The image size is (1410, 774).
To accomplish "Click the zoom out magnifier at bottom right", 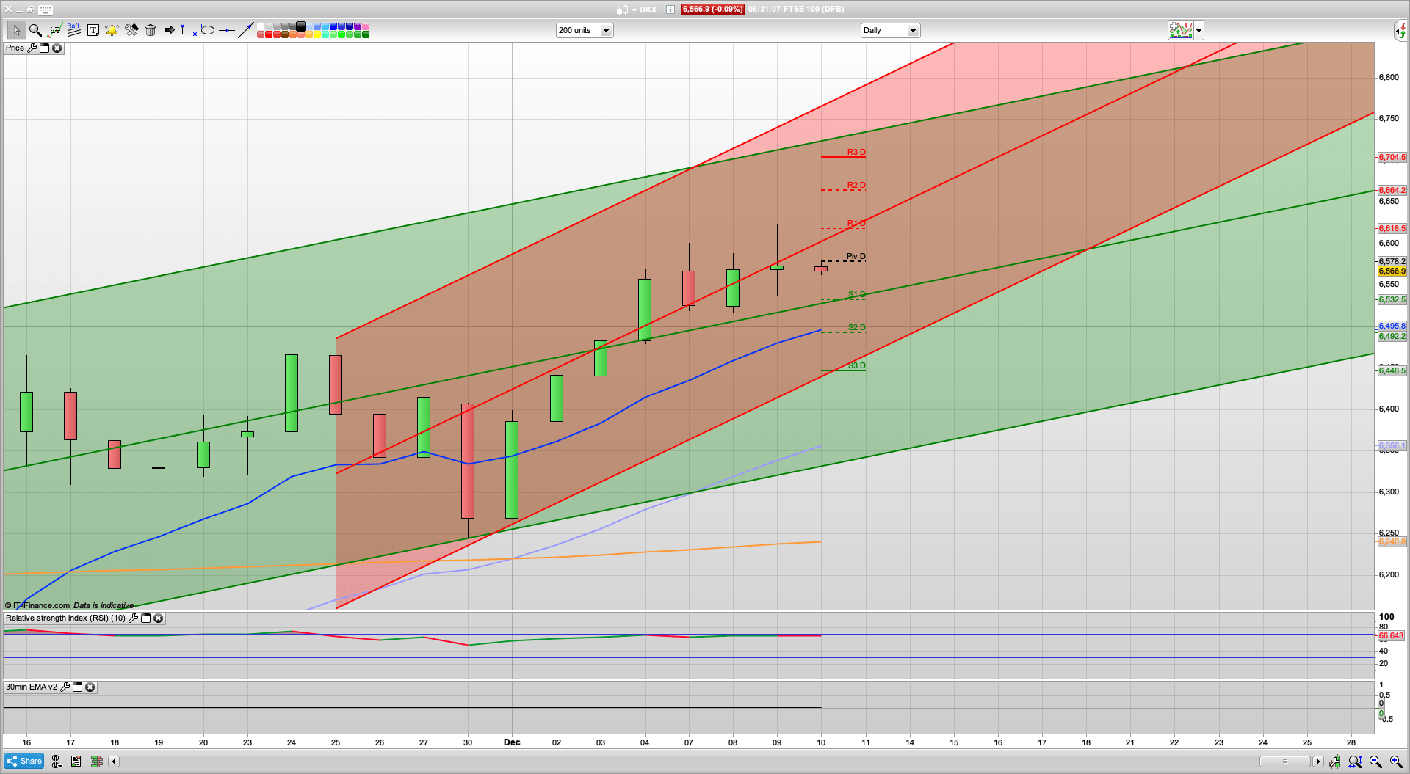I will tap(1375, 762).
